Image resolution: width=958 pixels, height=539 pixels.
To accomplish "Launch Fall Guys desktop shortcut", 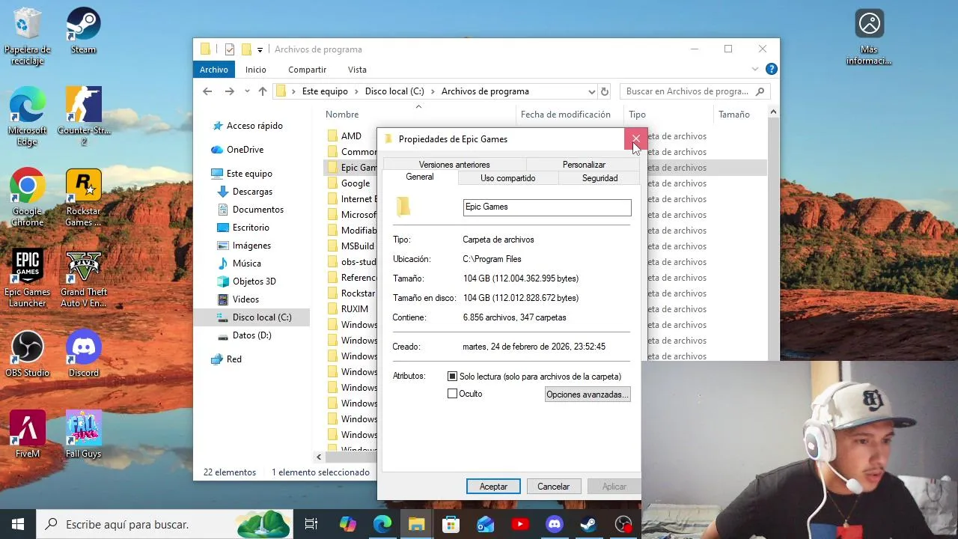I will point(84,434).
